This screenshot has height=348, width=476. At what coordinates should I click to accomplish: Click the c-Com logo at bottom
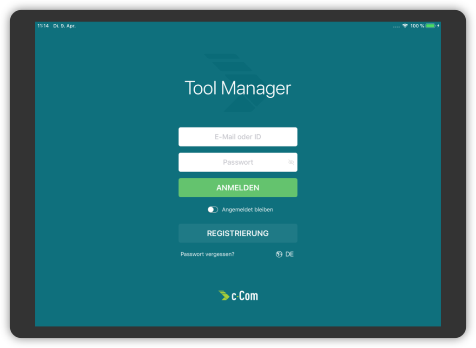pos(238,295)
